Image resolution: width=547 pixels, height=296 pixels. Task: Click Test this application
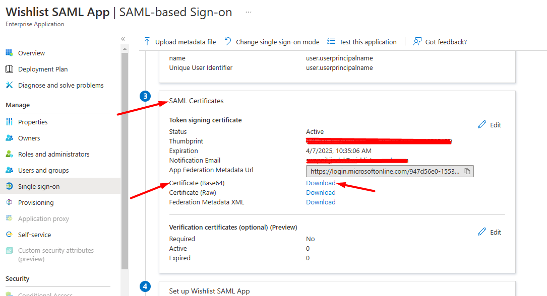368,42
